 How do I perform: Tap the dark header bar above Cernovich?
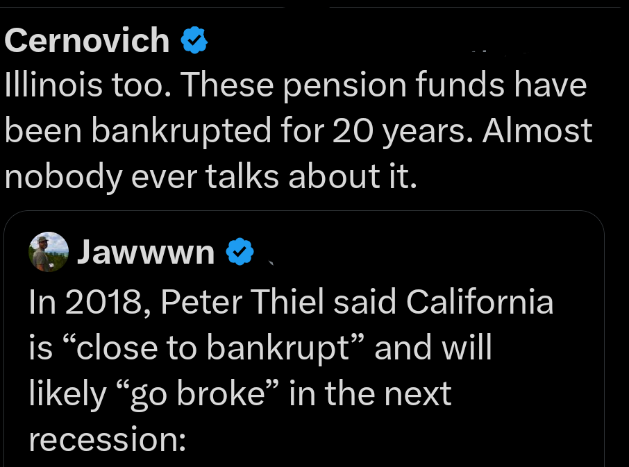tap(314, 6)
